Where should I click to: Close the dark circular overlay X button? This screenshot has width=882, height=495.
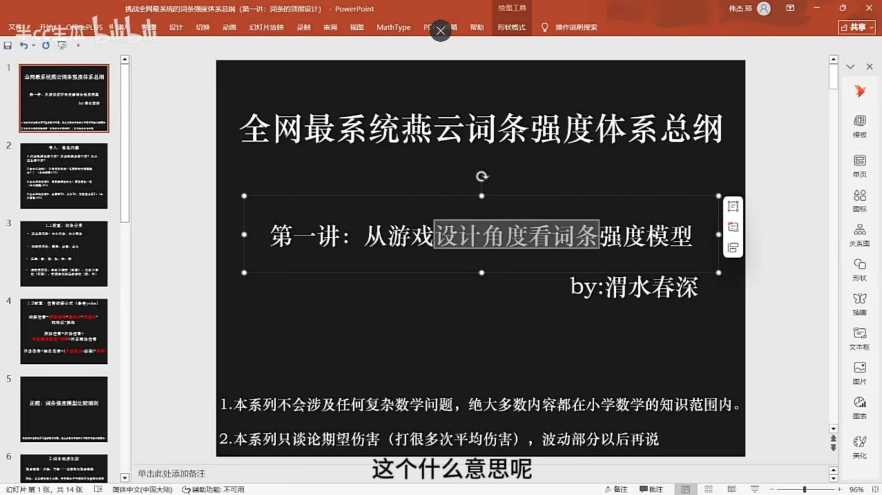pos(441,31)
